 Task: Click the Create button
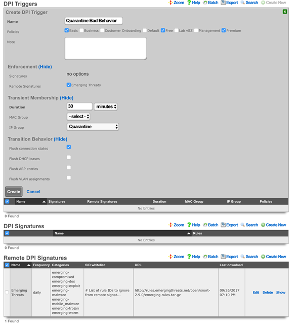pos(14,192)
